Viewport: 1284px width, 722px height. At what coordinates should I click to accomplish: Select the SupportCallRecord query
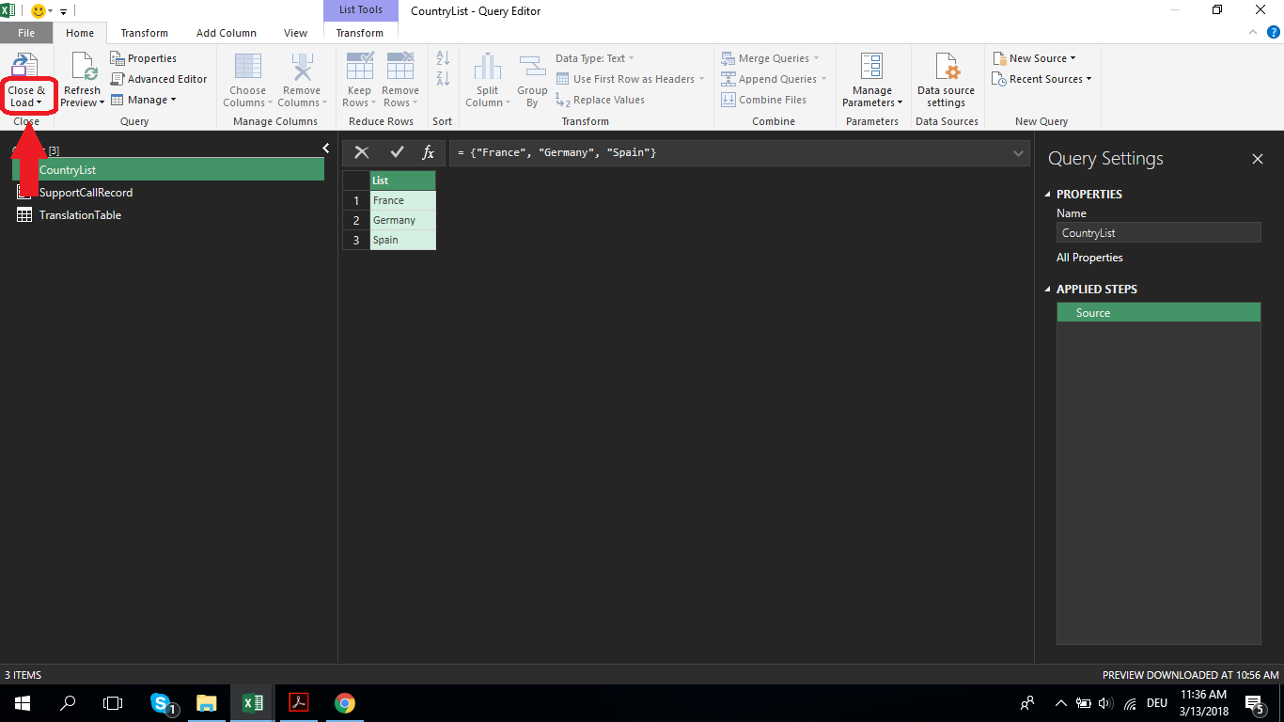[85, 192]
